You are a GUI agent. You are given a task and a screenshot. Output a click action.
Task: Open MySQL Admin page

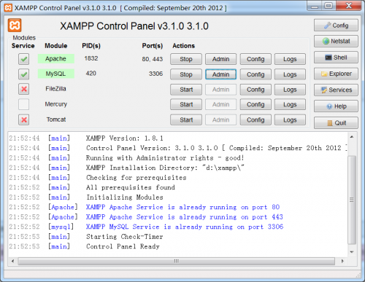(220, 74)
